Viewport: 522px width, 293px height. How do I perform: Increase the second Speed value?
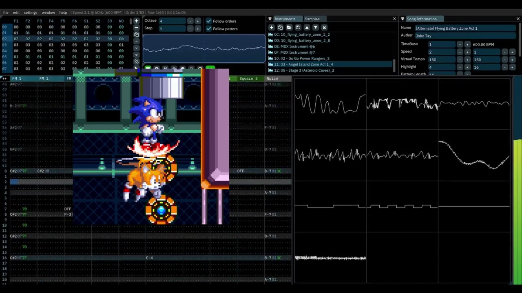pyautogui.click(x=512, y=52)
